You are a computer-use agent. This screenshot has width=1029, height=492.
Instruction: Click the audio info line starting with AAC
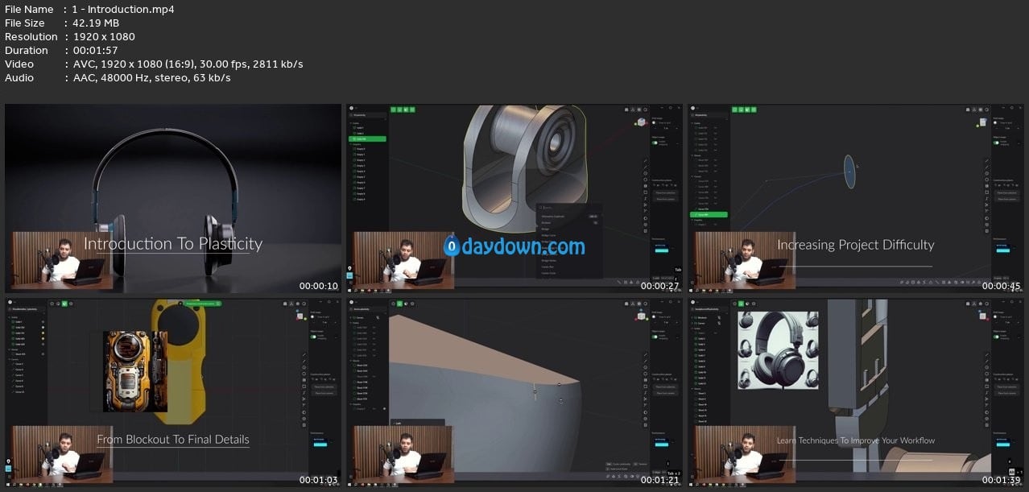[x=151, y=78]
